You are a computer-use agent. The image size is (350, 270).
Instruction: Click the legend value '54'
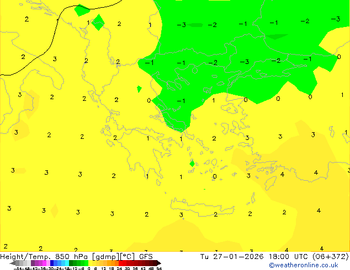159,269
